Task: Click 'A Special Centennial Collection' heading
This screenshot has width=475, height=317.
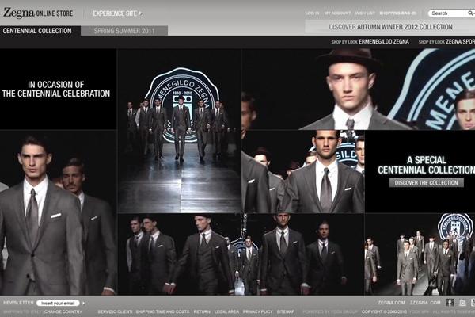Action: pyautogui.click(x=426, y=165)
